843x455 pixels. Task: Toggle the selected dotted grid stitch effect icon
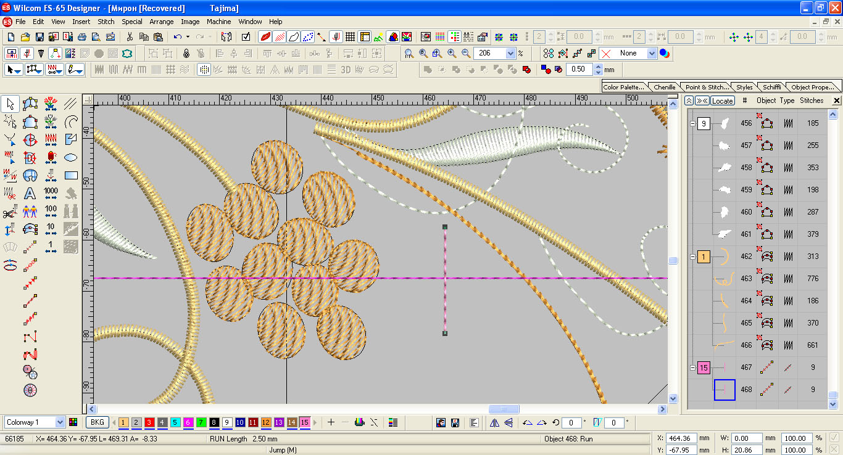204,70
